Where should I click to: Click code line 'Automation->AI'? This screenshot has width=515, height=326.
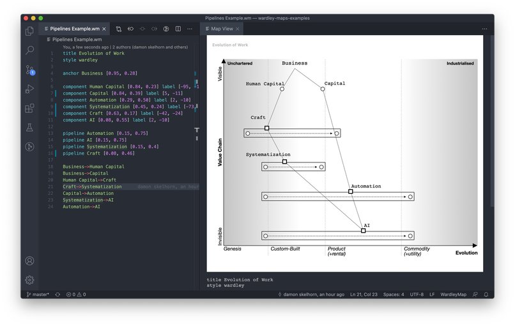pyautogui.click(x=81, y=206)
